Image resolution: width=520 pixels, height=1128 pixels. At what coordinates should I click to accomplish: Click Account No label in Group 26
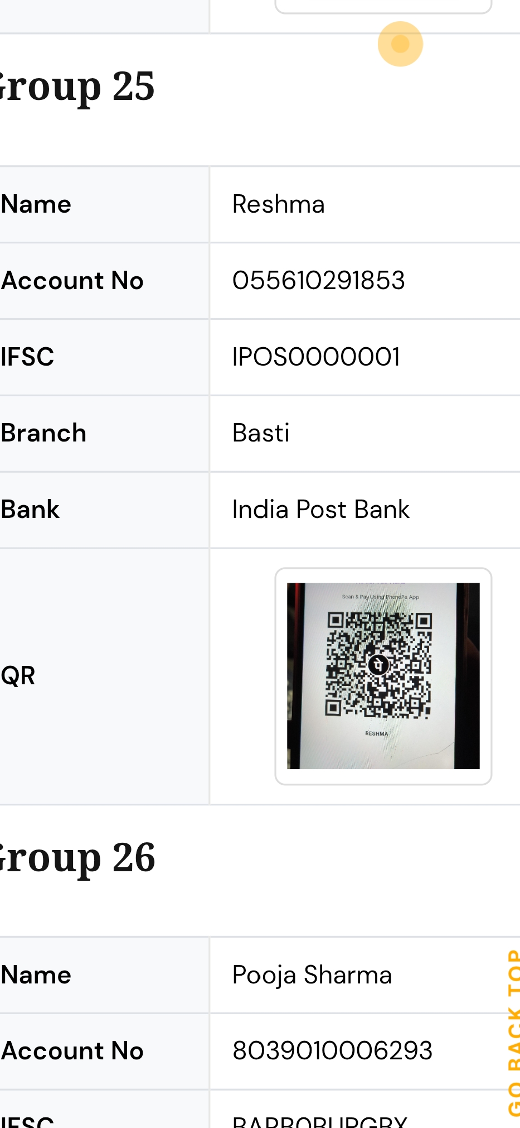point(72,1051)
